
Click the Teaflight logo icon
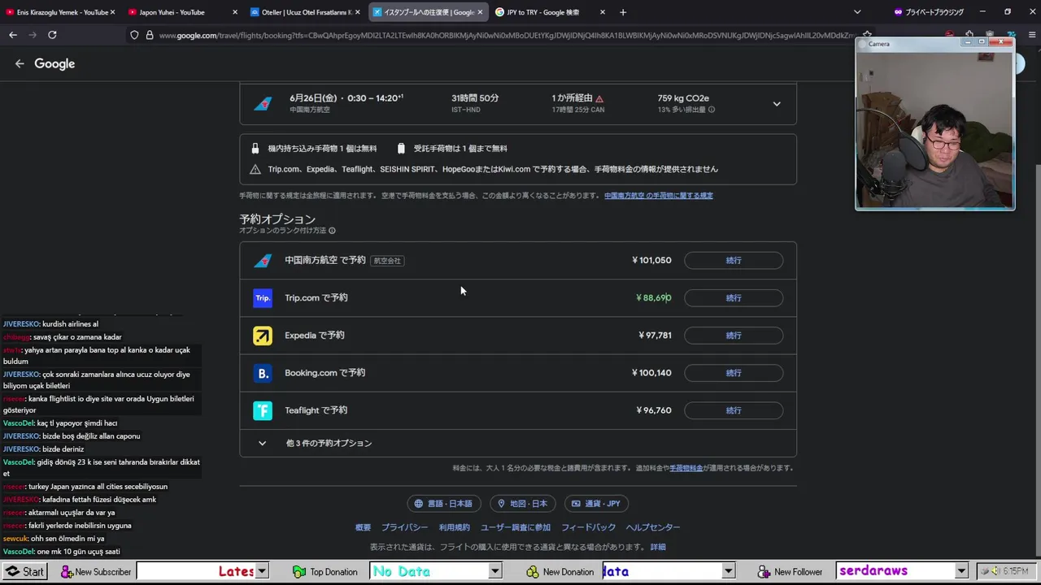[x=263, y=410]
